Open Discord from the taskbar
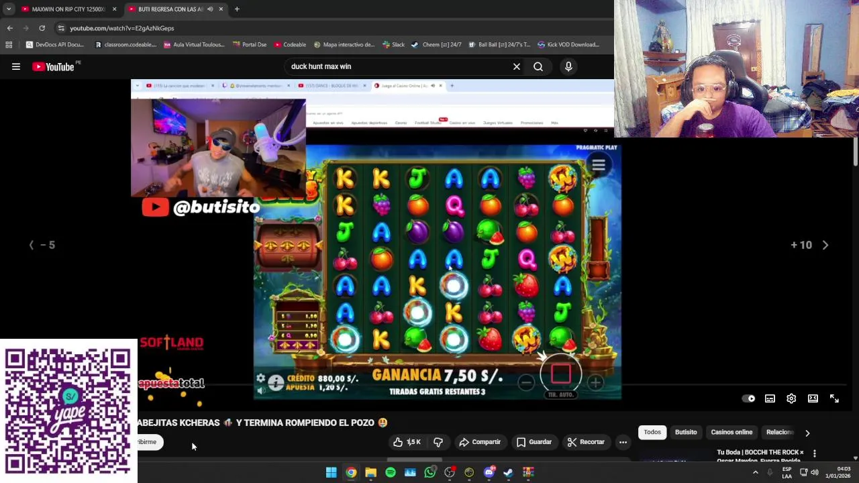The height and width of the screenshot is (483, 859). pyautogui.click(x=489, y=473)
